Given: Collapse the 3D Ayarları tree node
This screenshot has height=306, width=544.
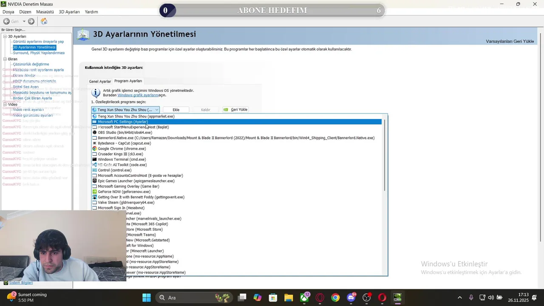Looking at the screenshot, I should [x=5, y=37].
